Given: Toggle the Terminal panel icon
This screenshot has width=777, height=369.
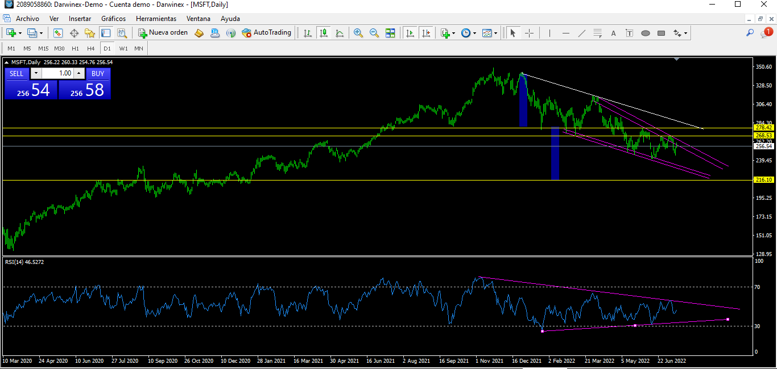Looking at the screenshot, I should (106, 33).
